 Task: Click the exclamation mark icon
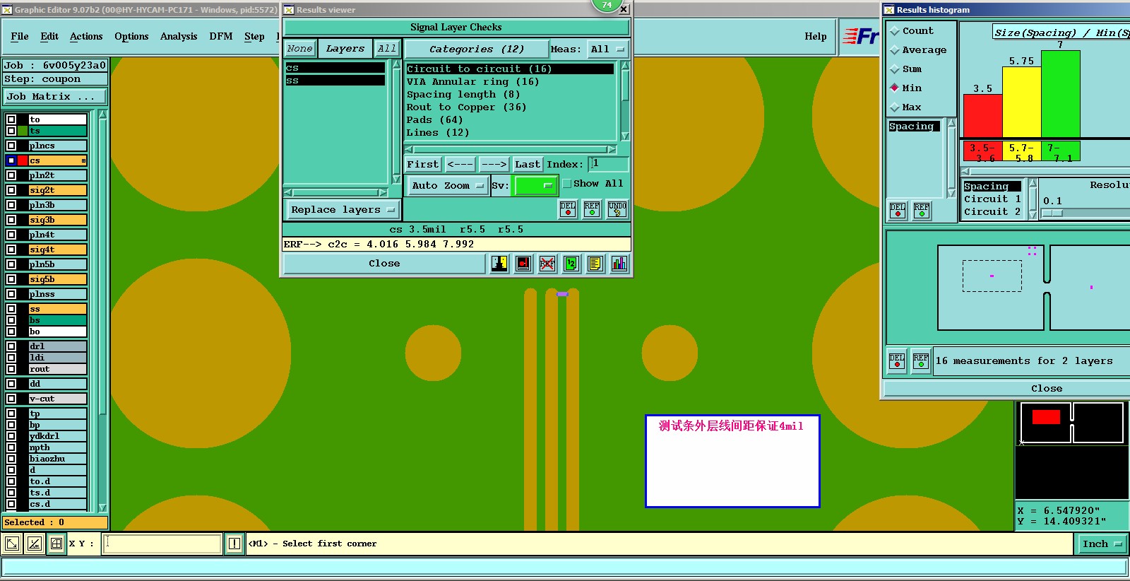[234, 544]
